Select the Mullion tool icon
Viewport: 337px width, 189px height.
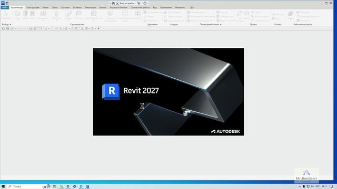click(x=137, y=14)
